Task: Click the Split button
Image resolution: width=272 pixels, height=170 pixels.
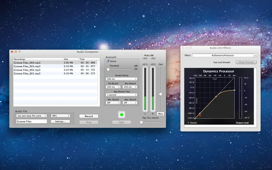Action: coord(122,122)
